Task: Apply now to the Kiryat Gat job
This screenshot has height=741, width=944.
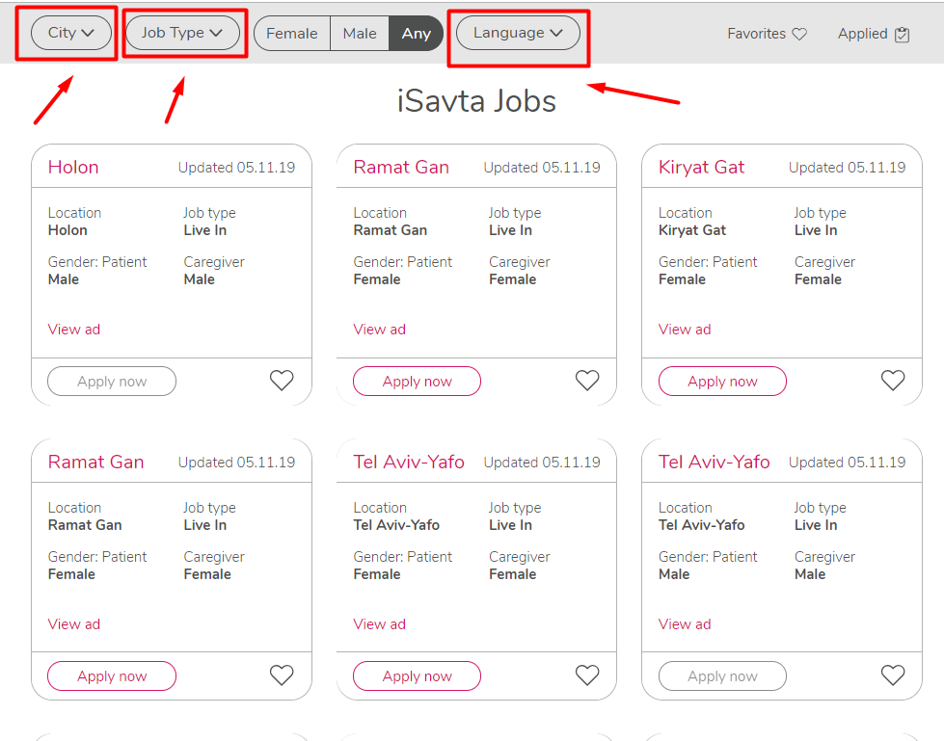Action: tap(722, 382)
